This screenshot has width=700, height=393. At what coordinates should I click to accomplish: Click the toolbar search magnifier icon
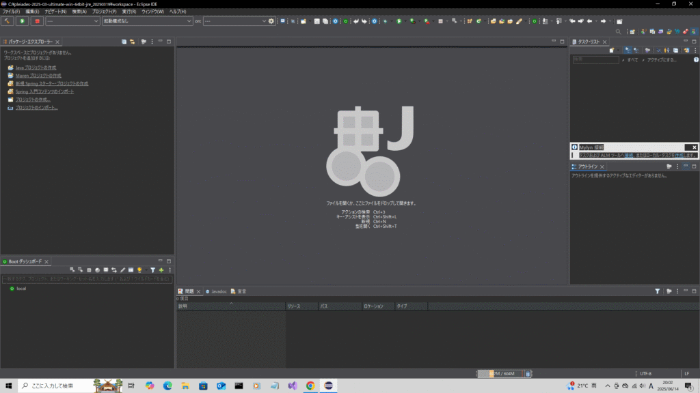tap(618, 31)
